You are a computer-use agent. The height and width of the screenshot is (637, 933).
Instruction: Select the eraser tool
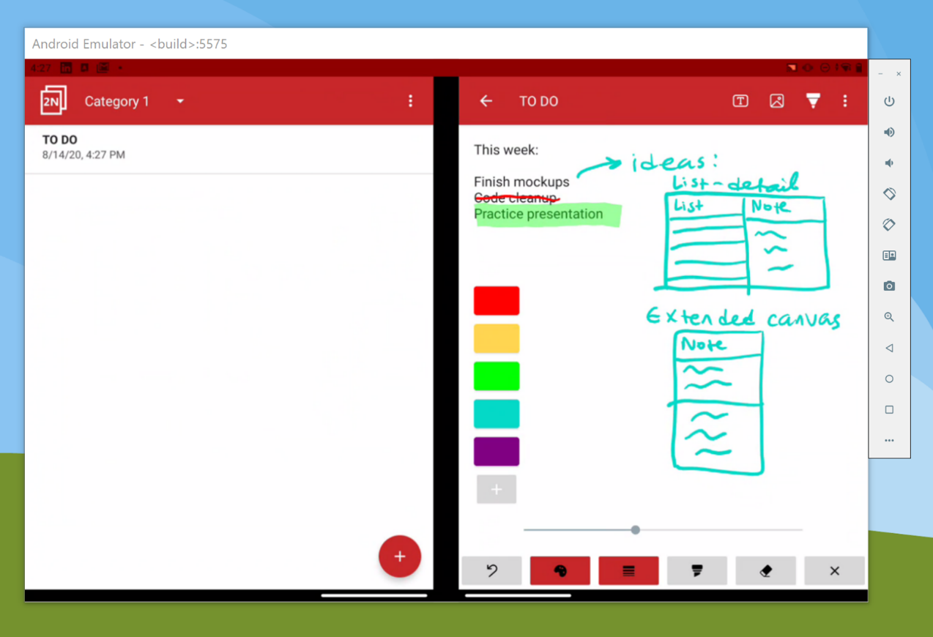pyautogui.click(x=765, y=570)
